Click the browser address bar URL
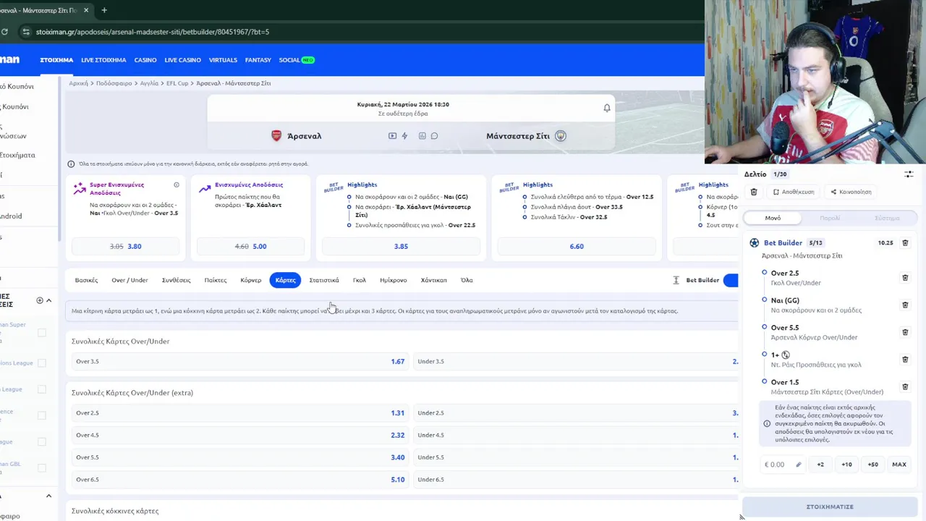The width and height of the screenshot is (926, 521). (153, 32)
